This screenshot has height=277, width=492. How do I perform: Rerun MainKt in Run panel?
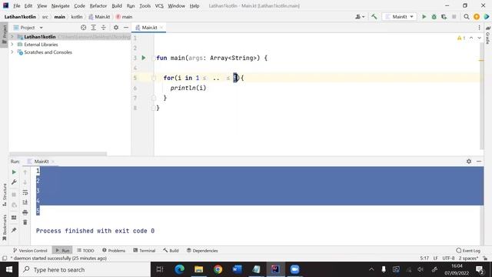click(14, 172)
